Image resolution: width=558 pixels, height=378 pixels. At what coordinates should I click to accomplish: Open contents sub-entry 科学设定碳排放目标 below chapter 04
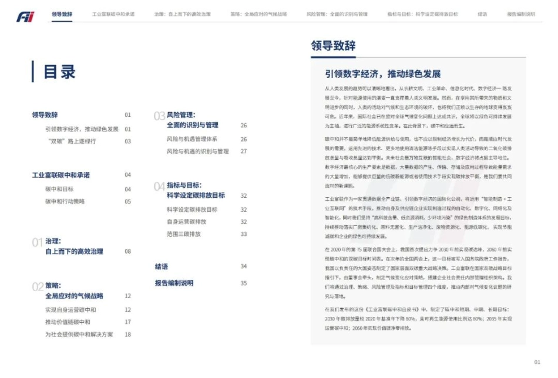(x=192, y=210)
